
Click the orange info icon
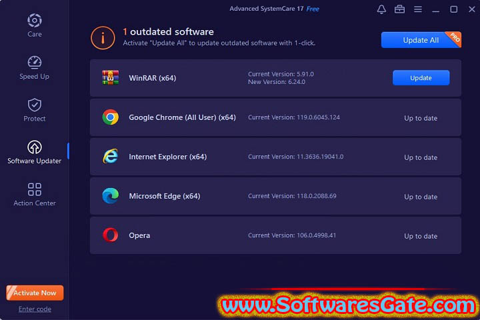tap(103, 37)
